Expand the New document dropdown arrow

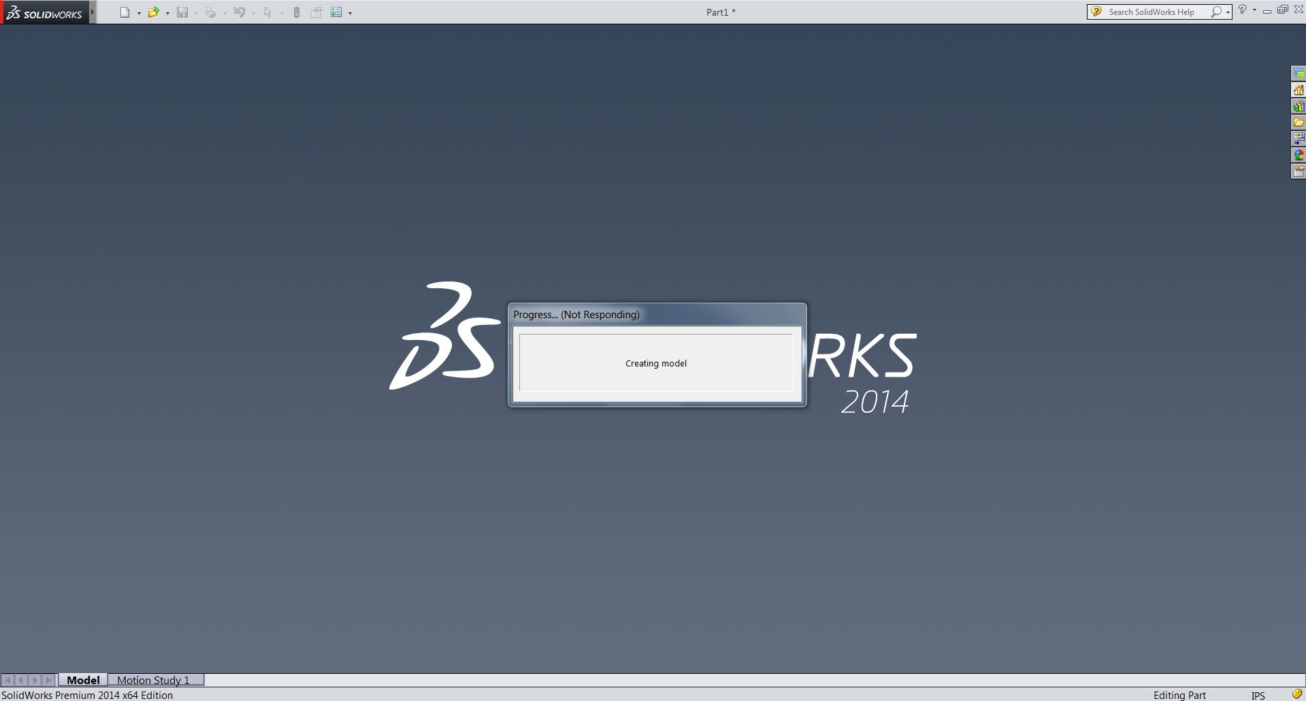(138, 12)
